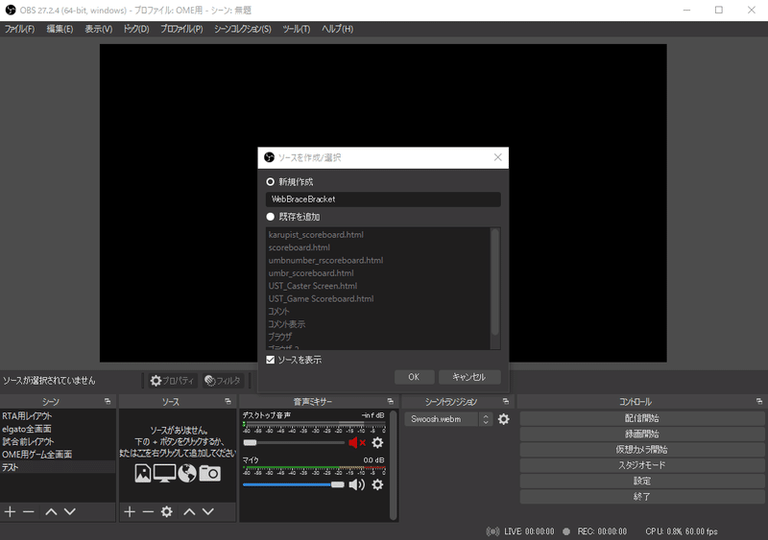Start recording with 録画開始 button
Image resolution: width=768 pixels, height=540 pixels.
[641, 434]
